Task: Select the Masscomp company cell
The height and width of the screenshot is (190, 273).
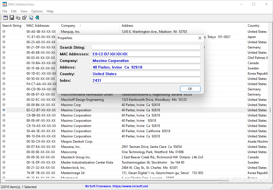Action: [x=69, y=152]
